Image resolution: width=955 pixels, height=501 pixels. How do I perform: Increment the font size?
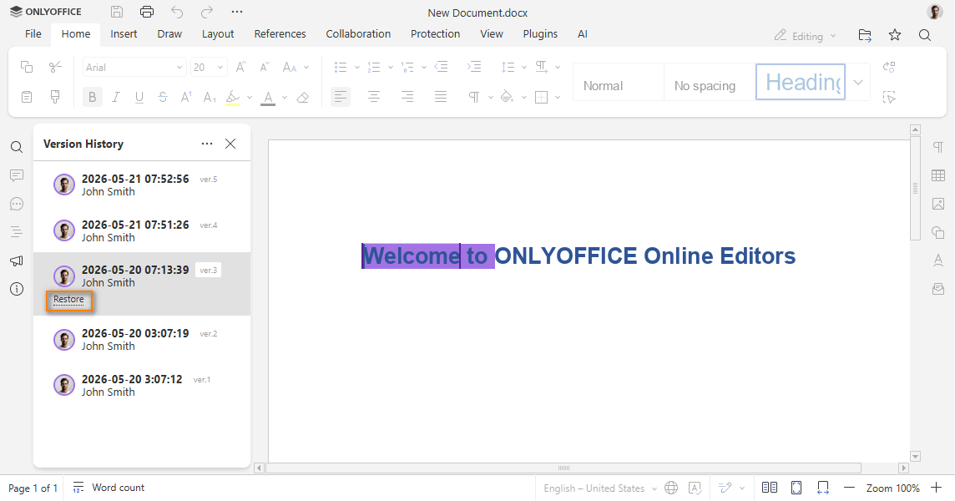point(241,67)
